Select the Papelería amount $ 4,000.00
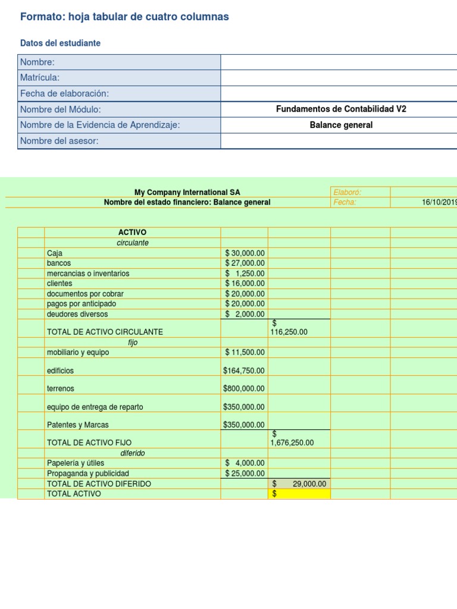457x609 pixels. click(245, 463)
